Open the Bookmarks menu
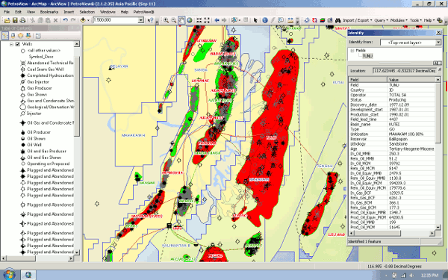448x280 pixels. [49, 12]
